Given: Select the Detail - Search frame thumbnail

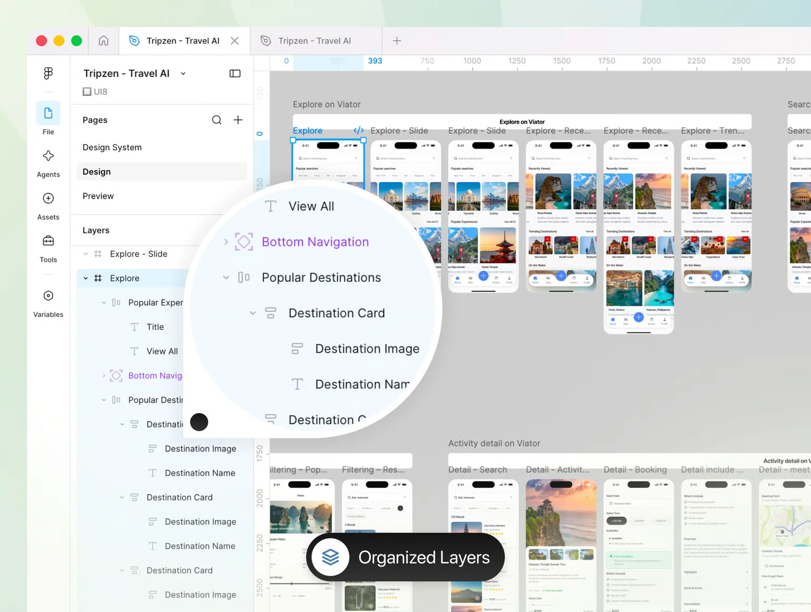Looking at the screenshot, I should tap(483, 545).
